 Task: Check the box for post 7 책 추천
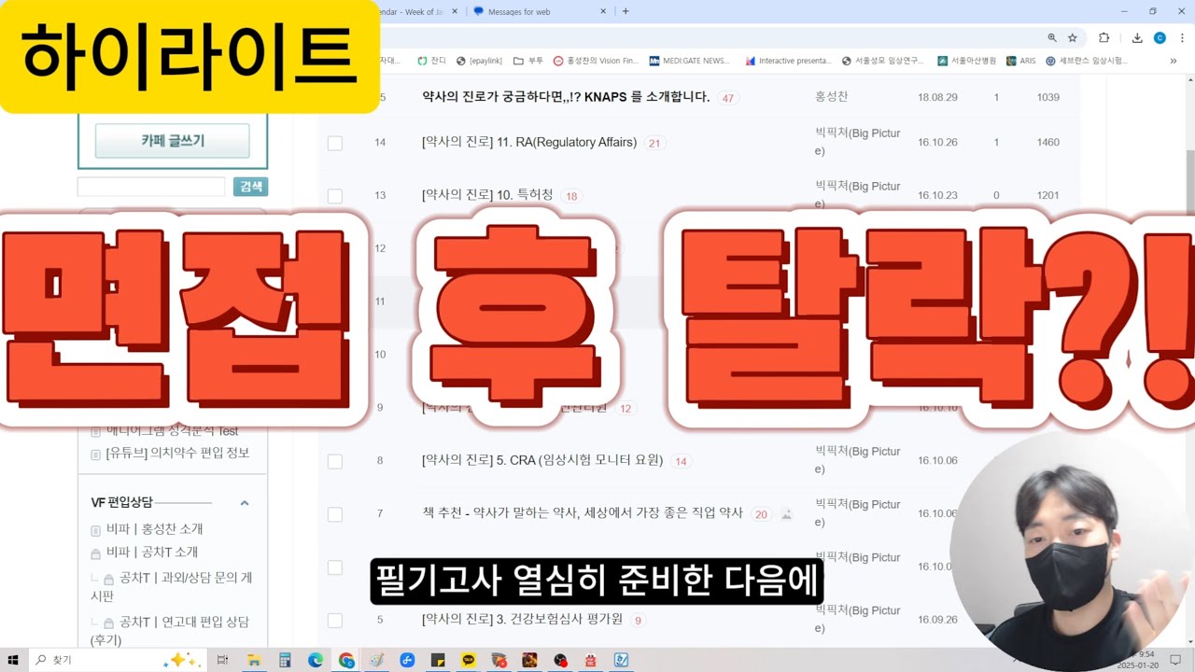[x=335, y=514]
